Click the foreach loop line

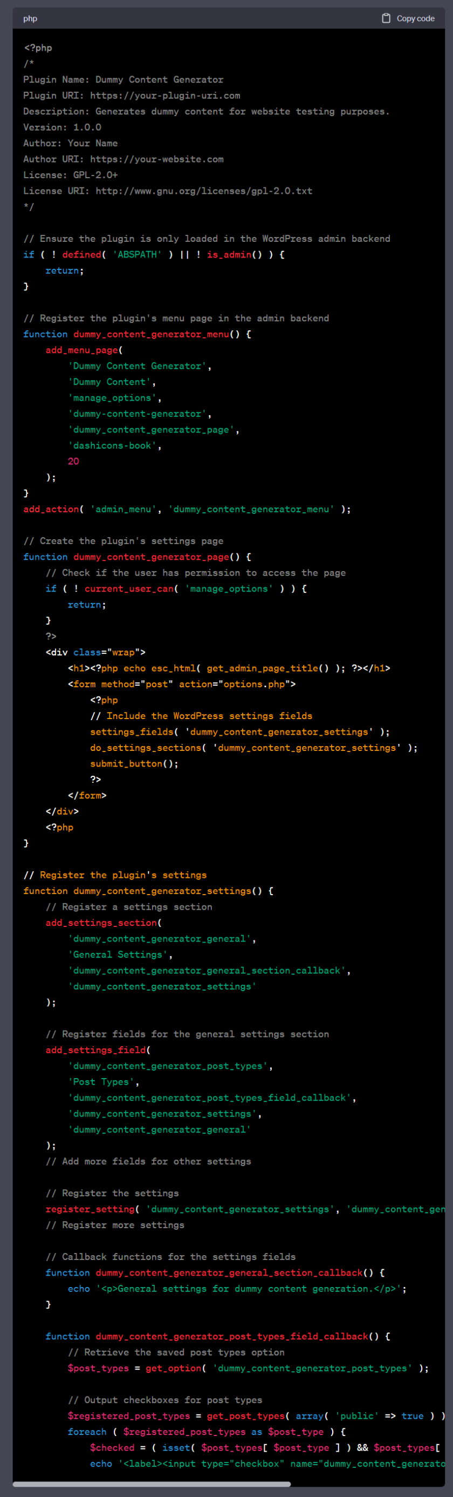tap(207, 1432)
